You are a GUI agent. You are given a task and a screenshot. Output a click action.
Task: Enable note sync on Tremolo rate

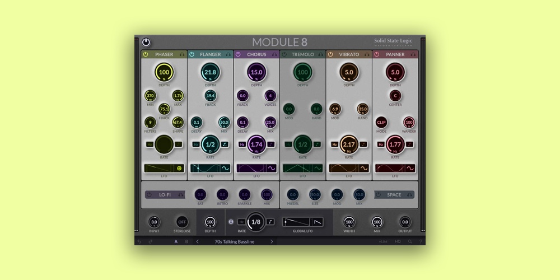coord(317,144)
